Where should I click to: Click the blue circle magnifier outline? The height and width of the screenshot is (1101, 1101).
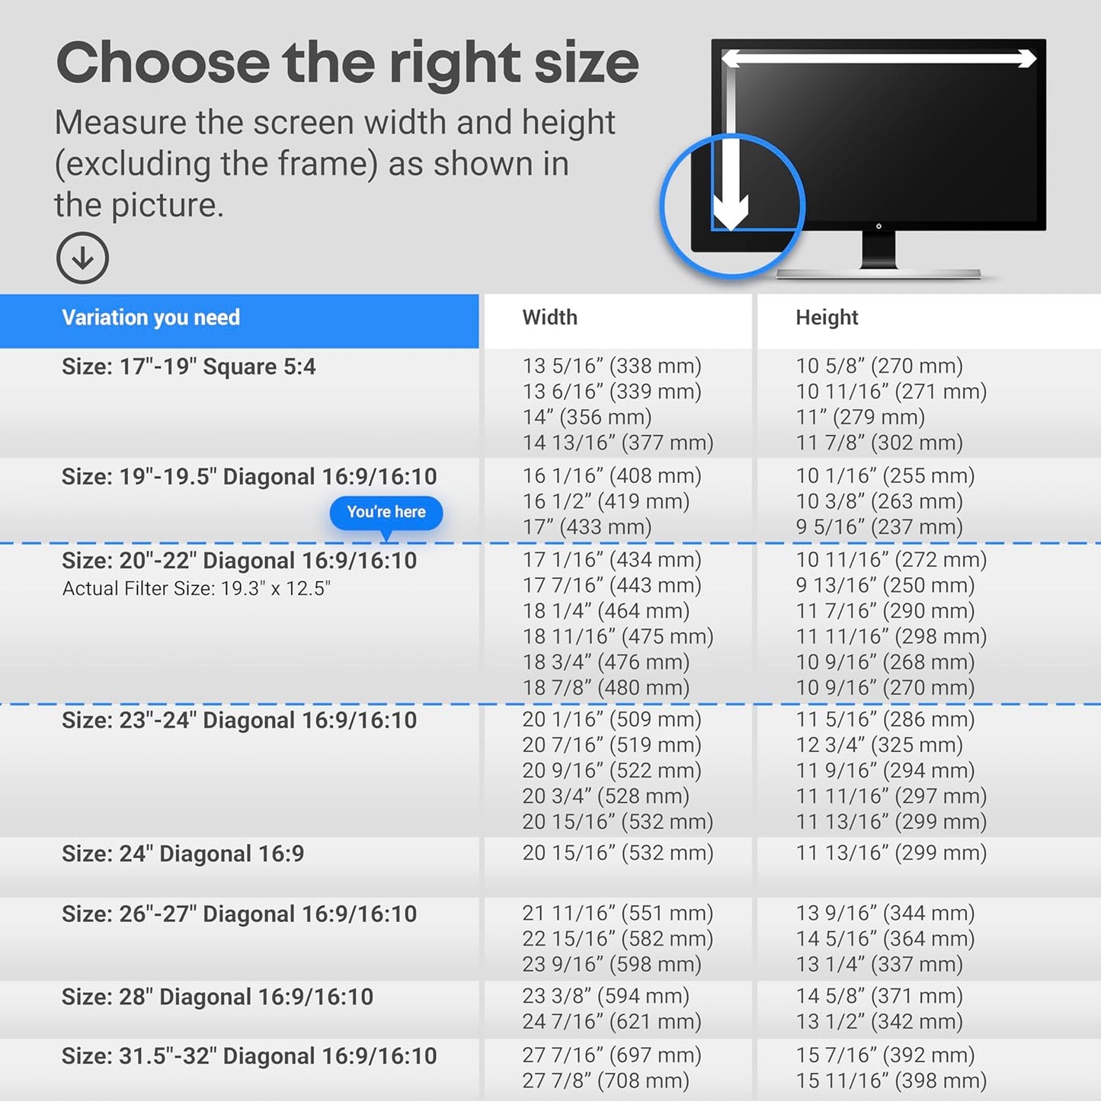click(732, 204)
